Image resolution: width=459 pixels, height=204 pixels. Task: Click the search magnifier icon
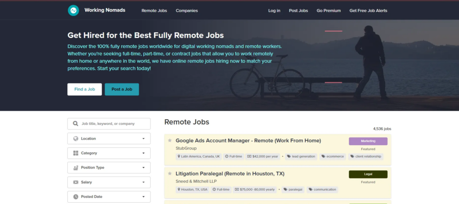point(76,124)
